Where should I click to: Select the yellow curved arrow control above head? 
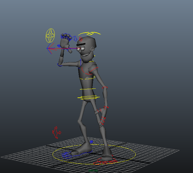click(x=90, y=33)
